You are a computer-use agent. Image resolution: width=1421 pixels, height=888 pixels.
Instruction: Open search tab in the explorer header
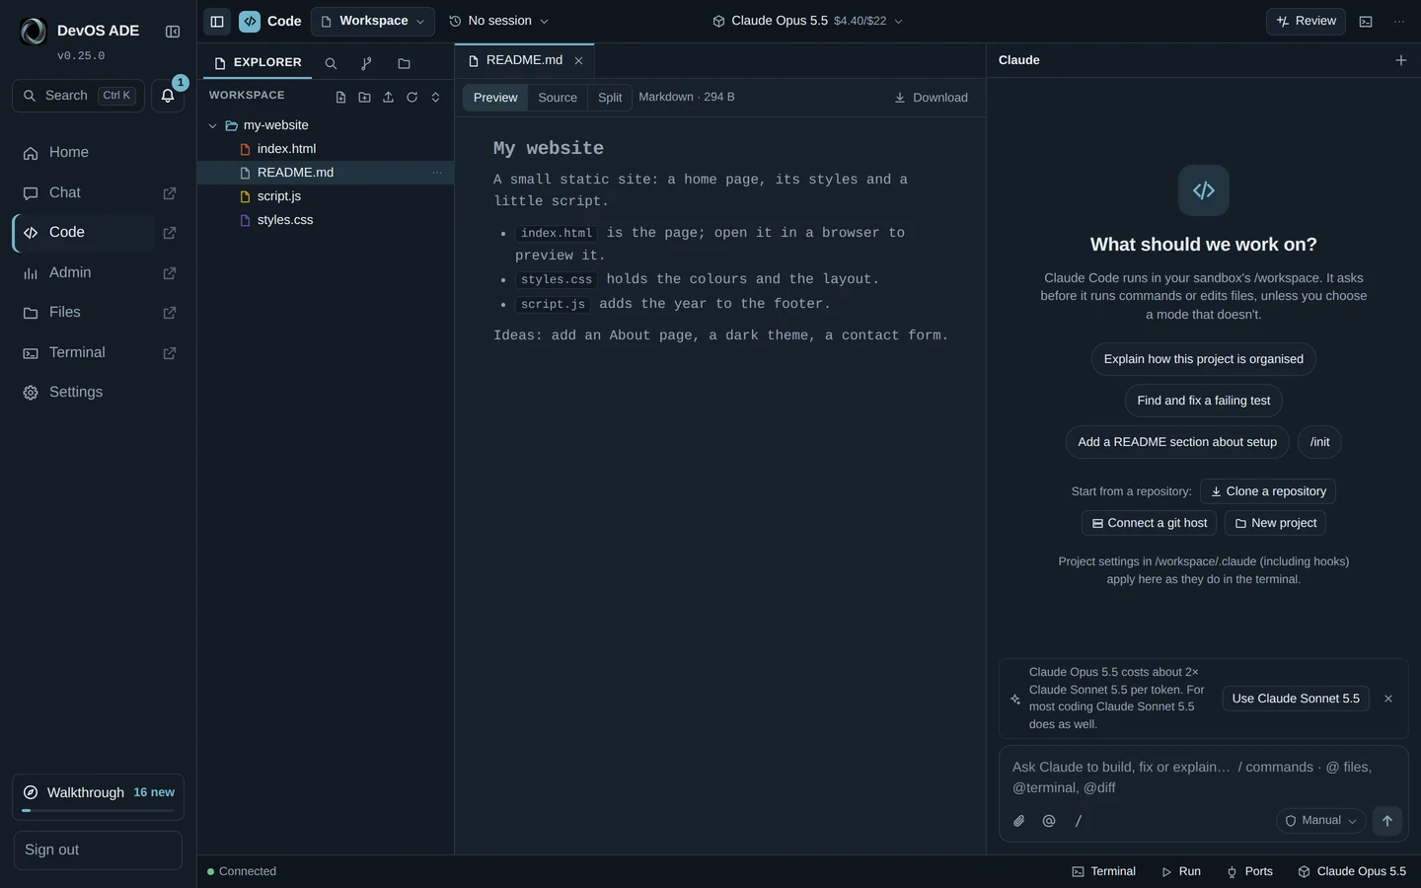pyautogui.click(x=332, y=63)
